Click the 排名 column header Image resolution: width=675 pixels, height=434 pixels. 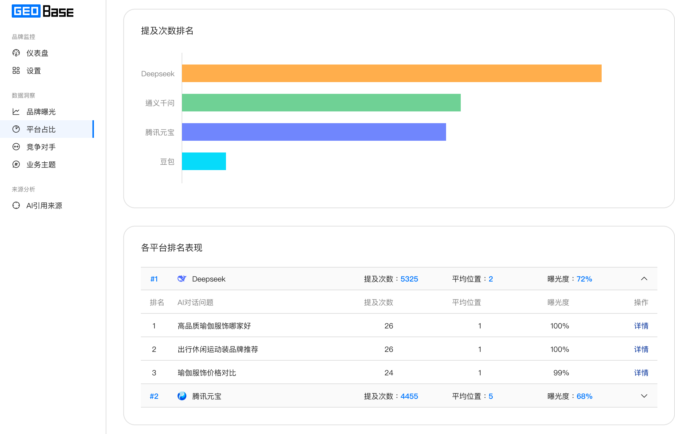[x=157, y=302]
